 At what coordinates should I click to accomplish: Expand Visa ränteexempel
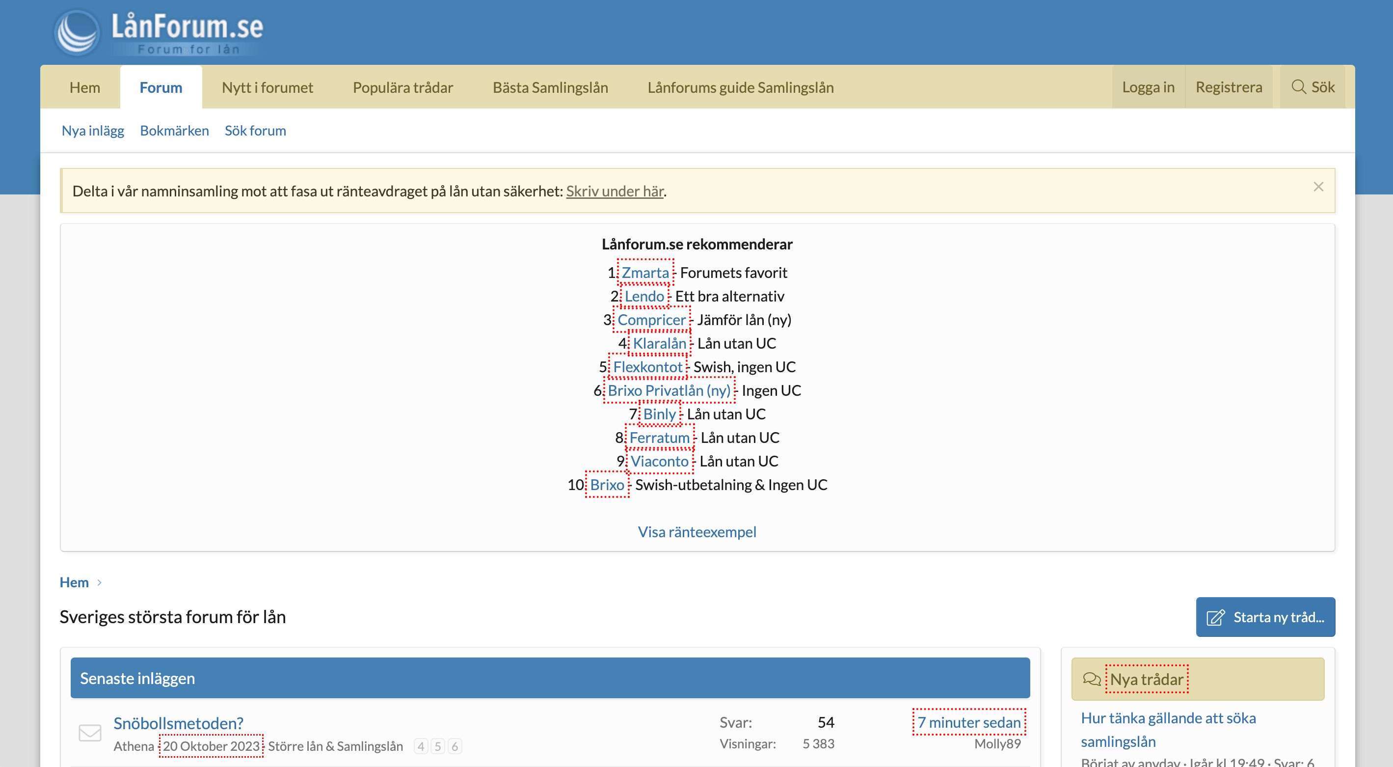(696, 532)
